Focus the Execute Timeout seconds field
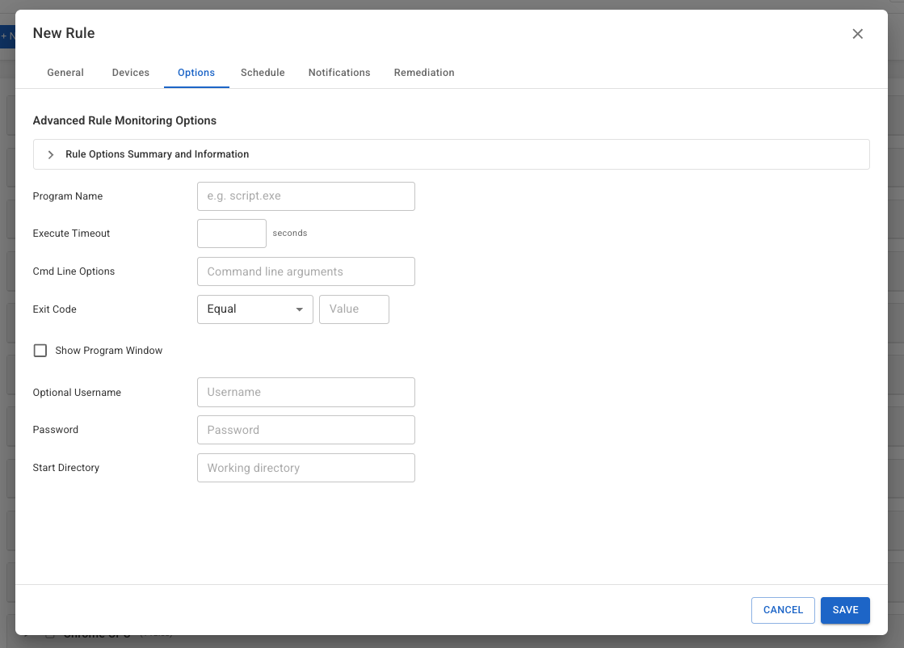Image resolution: width=904 pixels, height=648 pixels. point(232,234)
